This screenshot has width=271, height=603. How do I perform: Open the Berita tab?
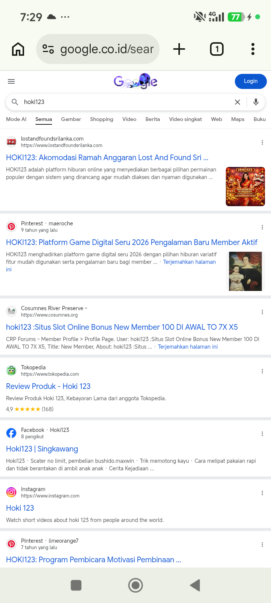click(x=153, y=119)
